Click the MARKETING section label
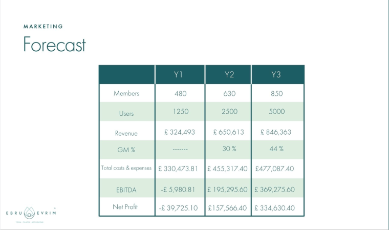 pos(44,26)
